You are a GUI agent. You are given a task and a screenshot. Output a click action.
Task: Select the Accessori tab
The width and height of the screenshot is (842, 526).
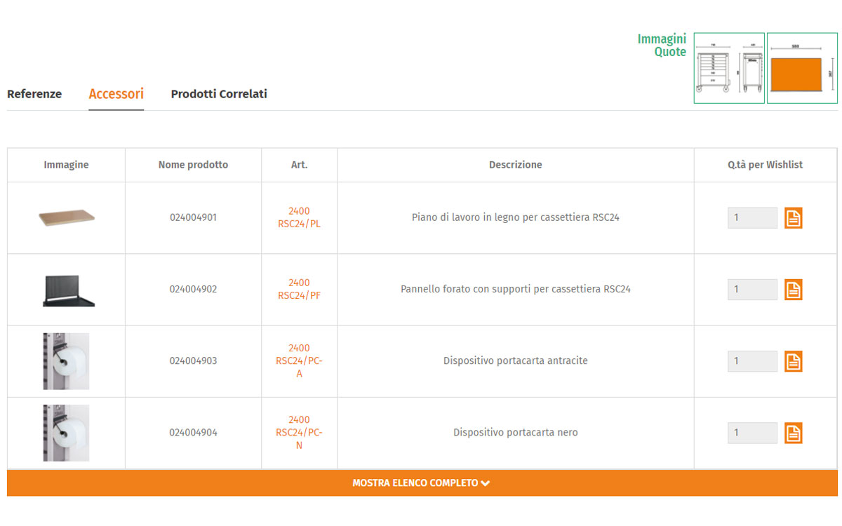click(x=116, y=94)
